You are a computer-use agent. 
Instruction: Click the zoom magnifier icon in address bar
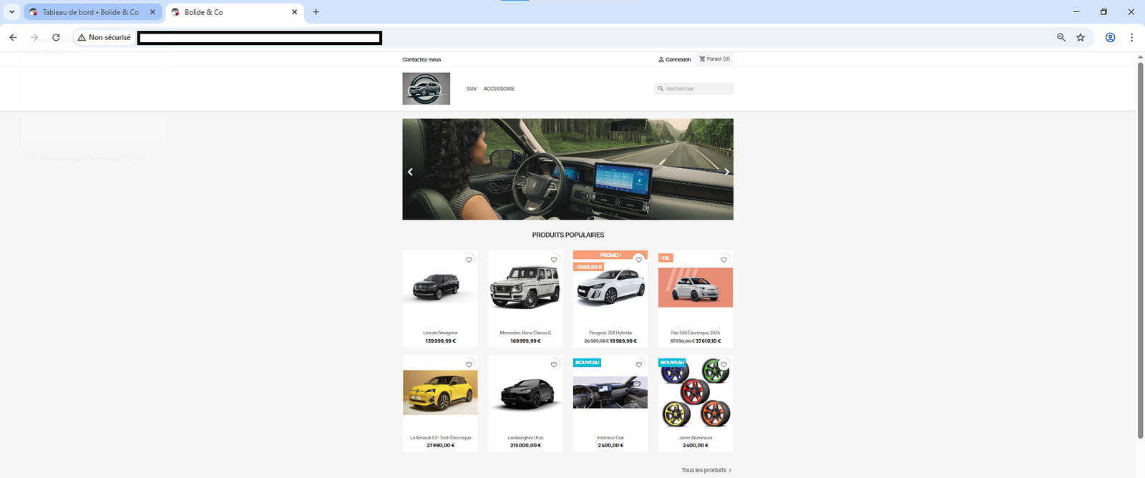(1061, 37)
